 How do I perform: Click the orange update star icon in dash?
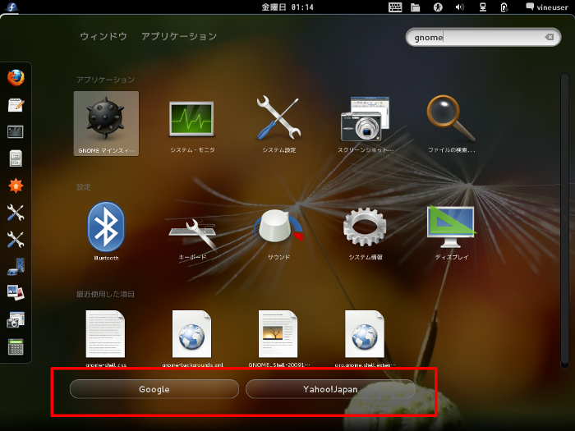click(16, 186)
